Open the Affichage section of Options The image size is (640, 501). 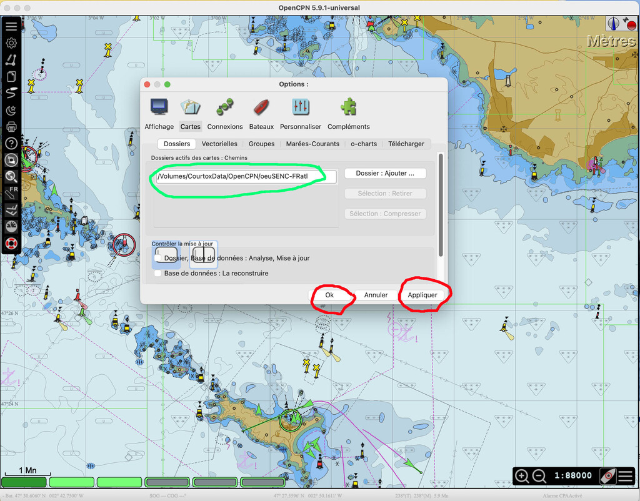point(159,114)
